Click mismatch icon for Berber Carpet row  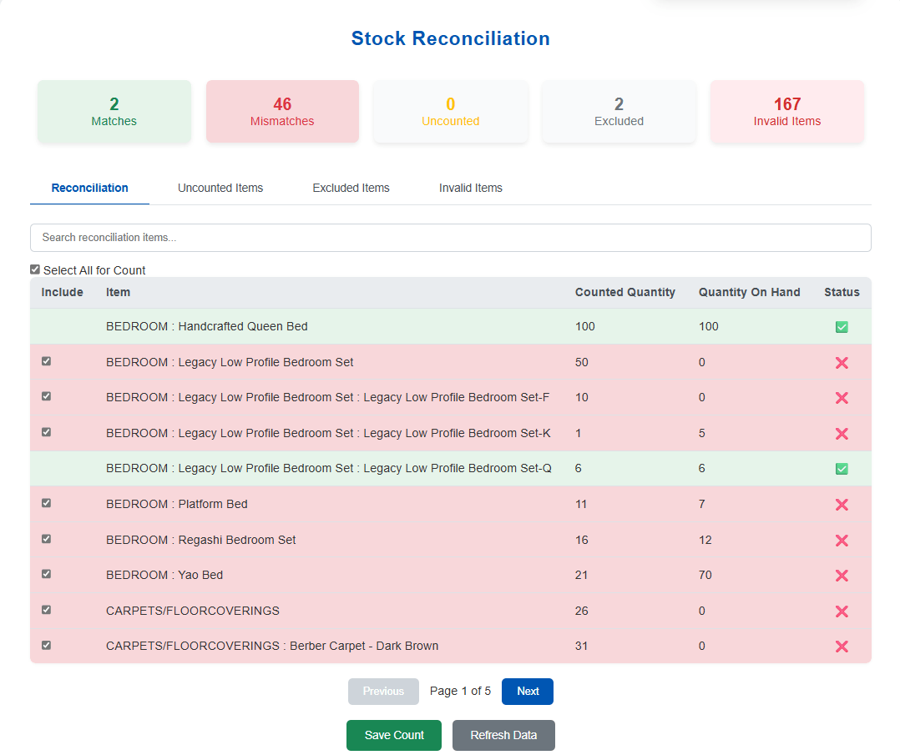(x=842, y=647)
